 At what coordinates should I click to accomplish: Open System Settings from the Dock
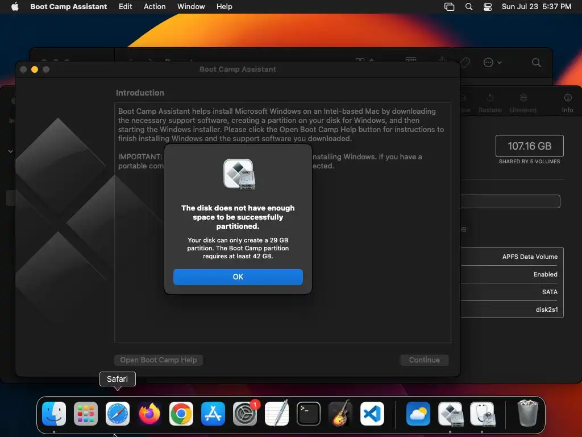245,414
